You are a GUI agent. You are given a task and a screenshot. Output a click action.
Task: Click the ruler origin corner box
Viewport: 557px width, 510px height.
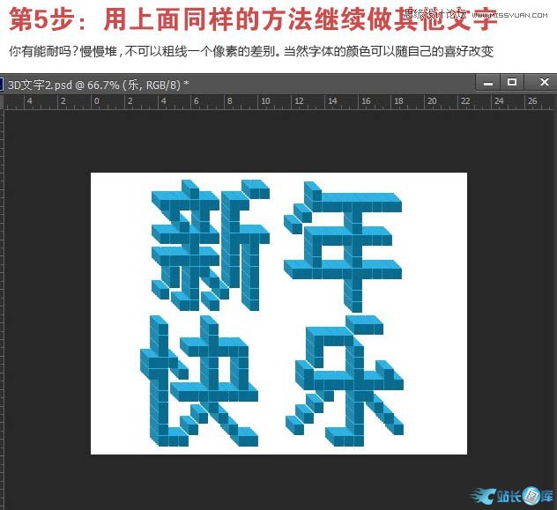(4, 101)
